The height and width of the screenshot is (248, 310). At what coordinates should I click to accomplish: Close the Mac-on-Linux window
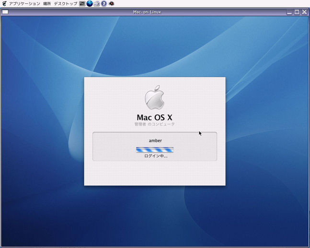[x=304, y=12]
